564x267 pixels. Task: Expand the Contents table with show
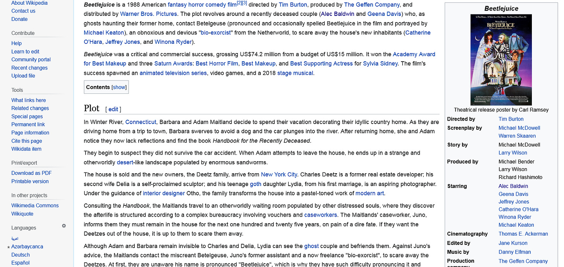[x=119, y=87]
